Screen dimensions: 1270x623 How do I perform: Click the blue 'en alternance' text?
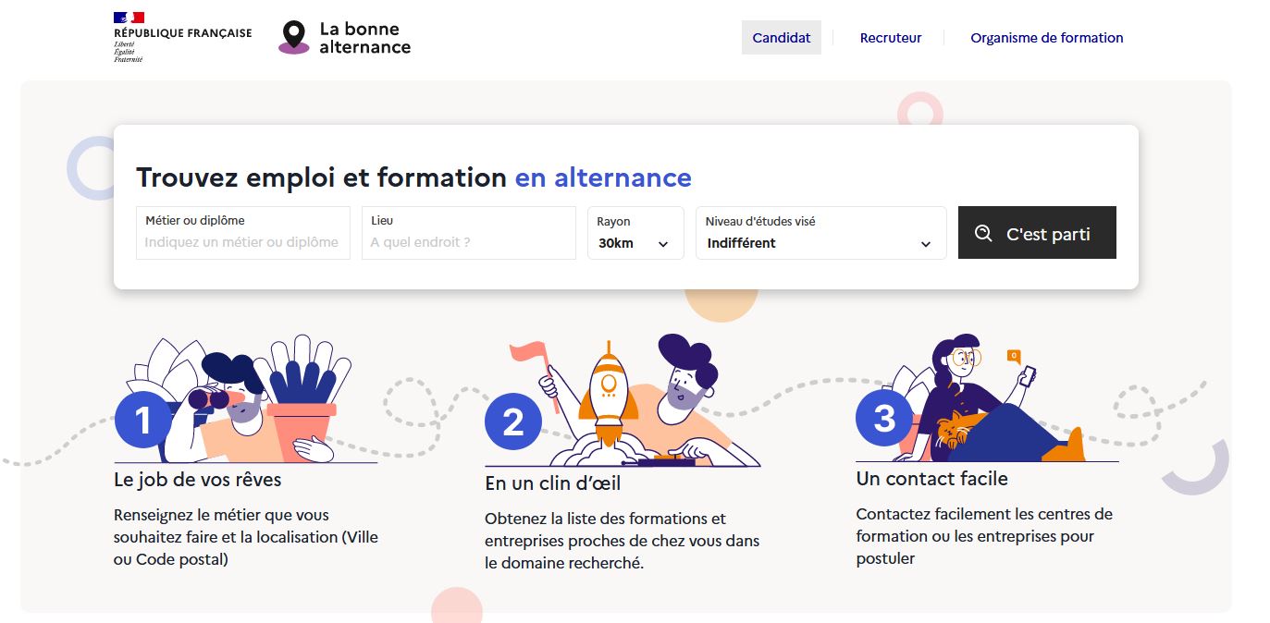tap(603, 177)
